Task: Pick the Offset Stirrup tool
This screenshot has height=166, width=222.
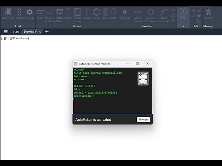Action: [x=77, y=15]
